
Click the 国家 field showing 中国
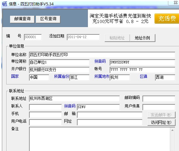[39, 78]
